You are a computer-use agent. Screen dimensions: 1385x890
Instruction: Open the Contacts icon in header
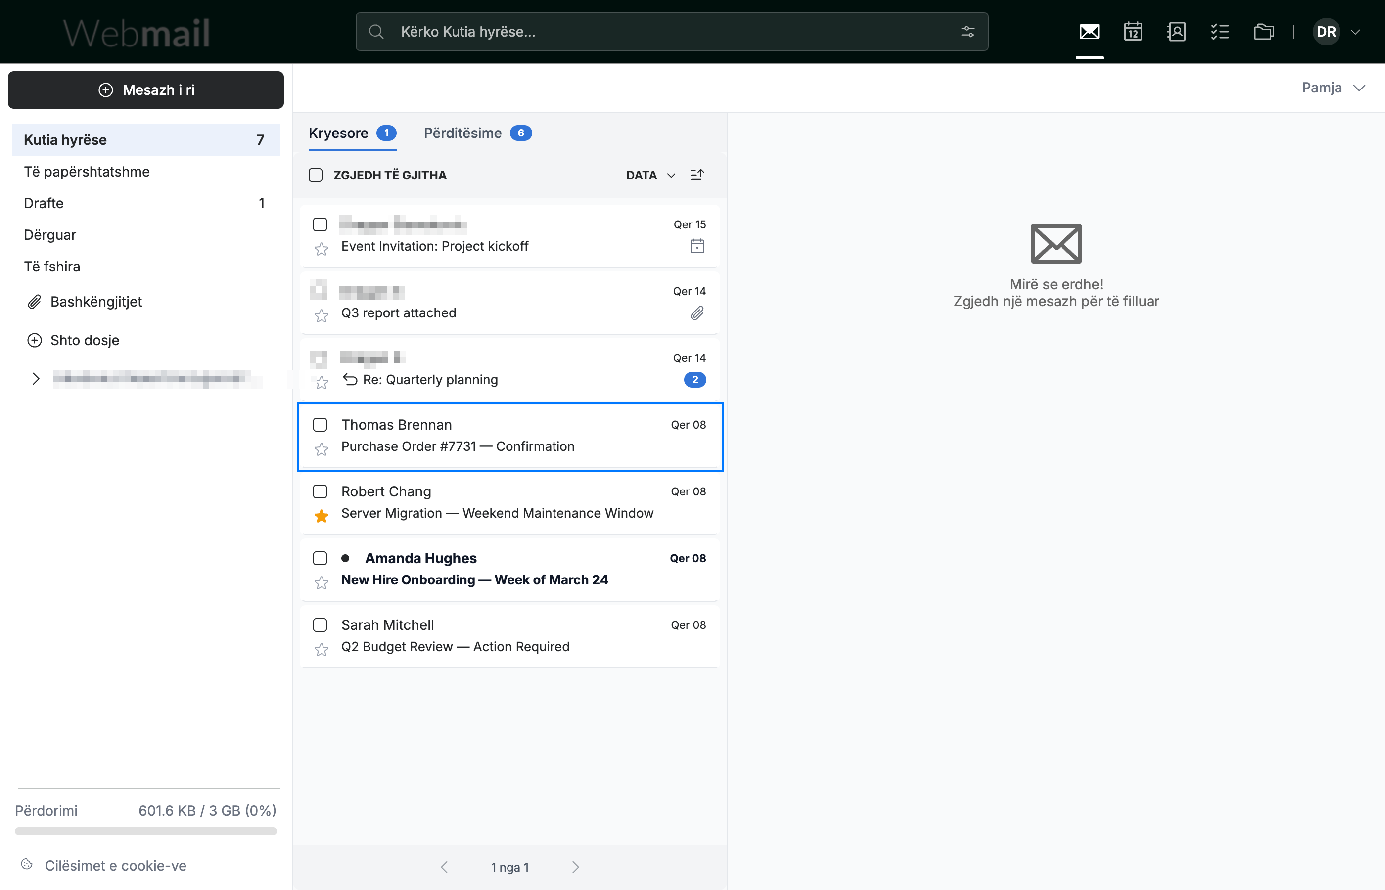point(1176,31)
